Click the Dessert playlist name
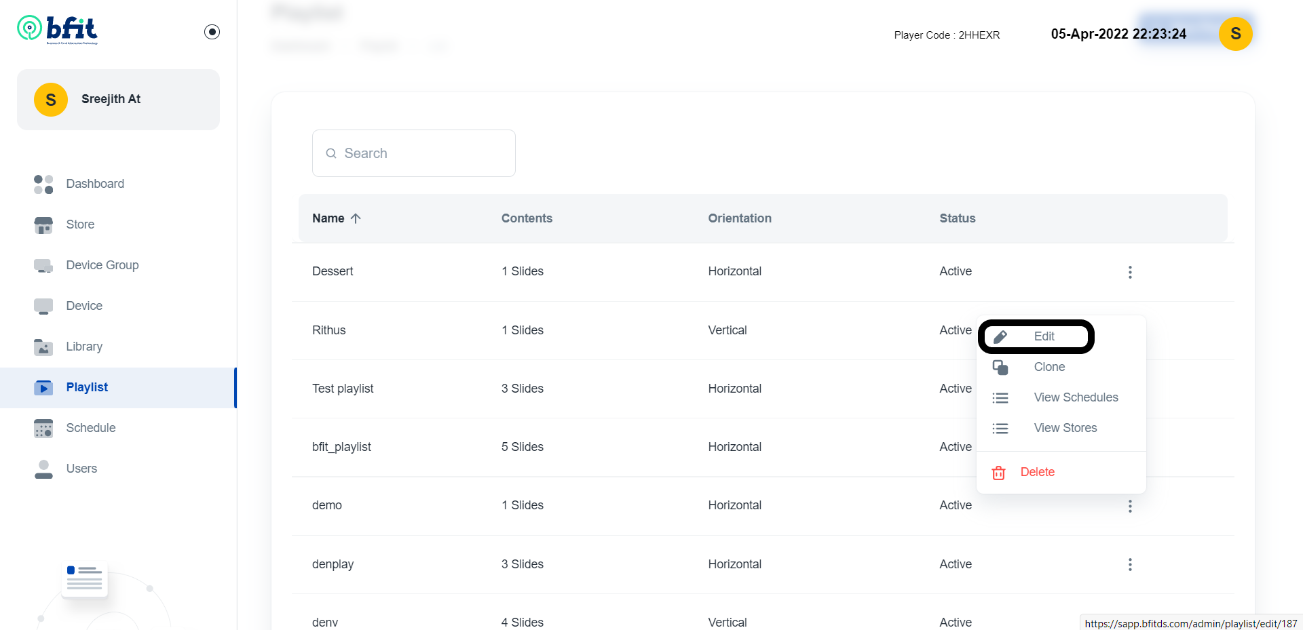 pos(333,271)
